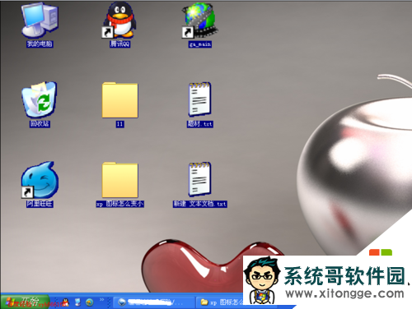
Task: Click Show Desktop icon in quick launch
Action: [x=77, y=302]
